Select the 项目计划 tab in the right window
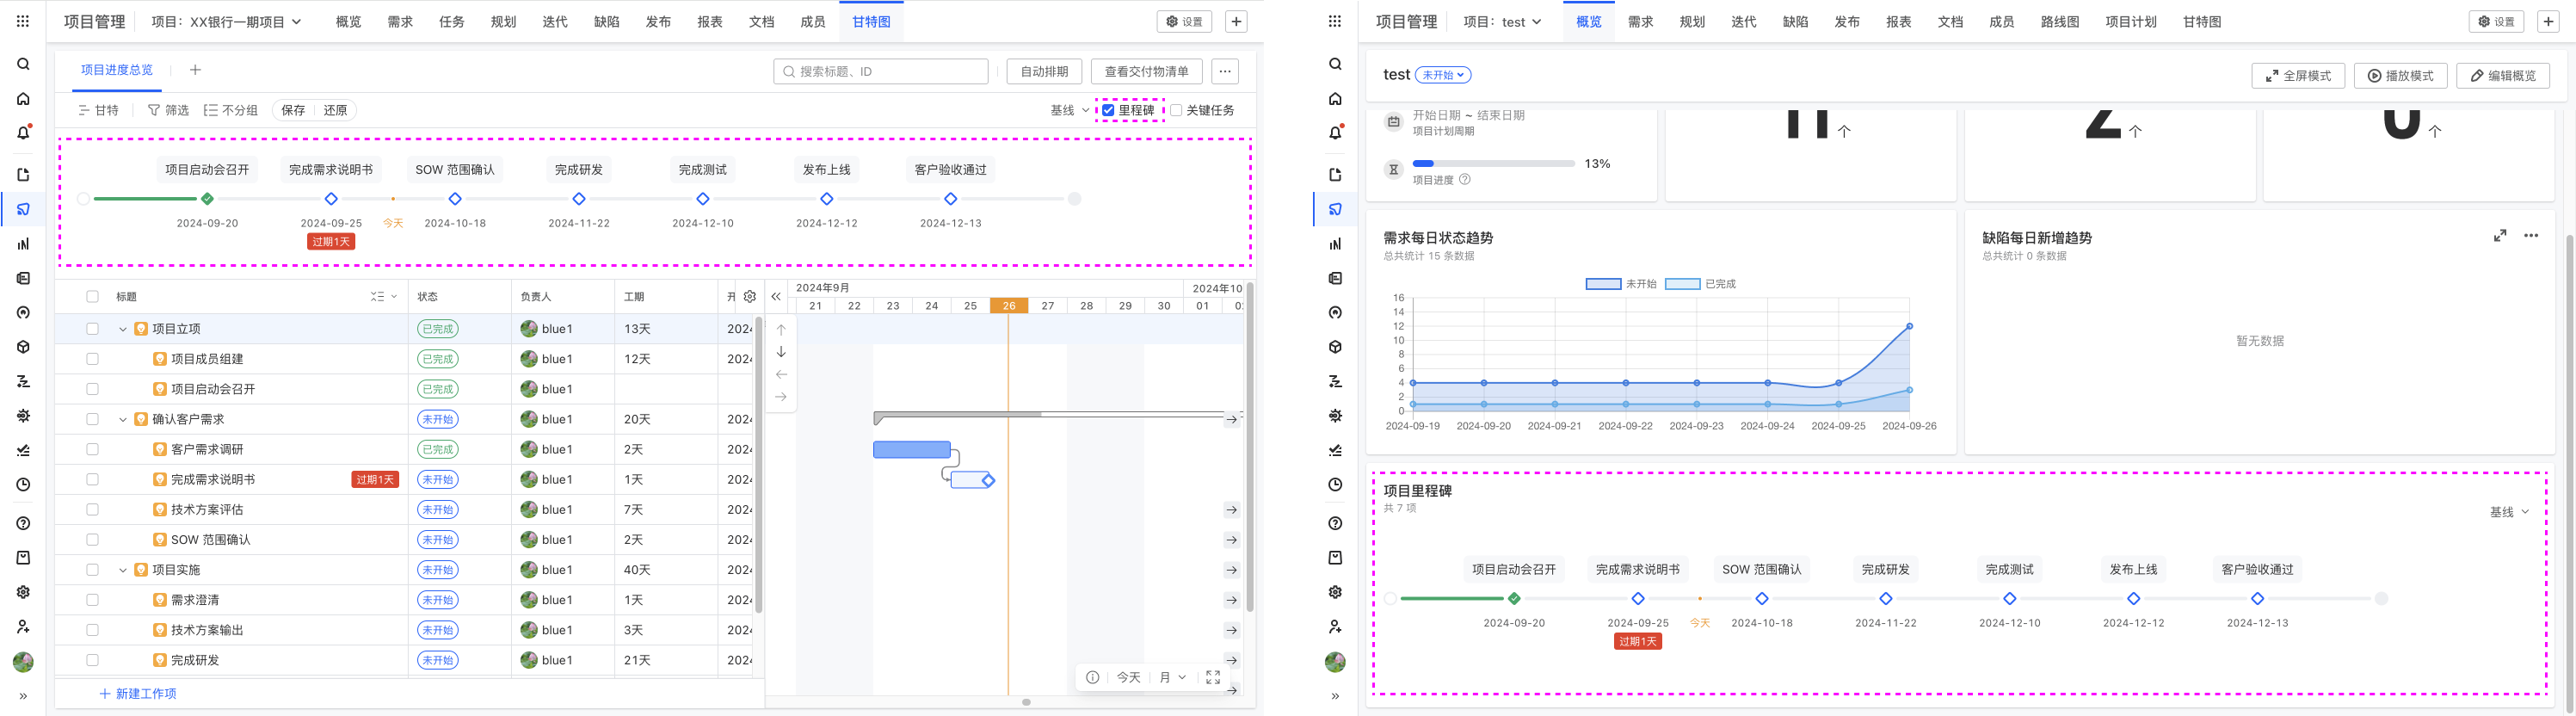Screen dimensions: 2576x716 [2131, 22]
